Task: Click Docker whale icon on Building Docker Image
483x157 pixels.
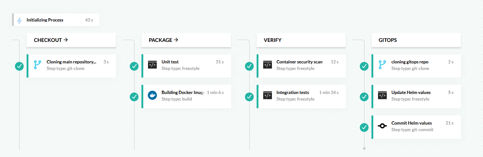Action: click(x=152, y=96)
